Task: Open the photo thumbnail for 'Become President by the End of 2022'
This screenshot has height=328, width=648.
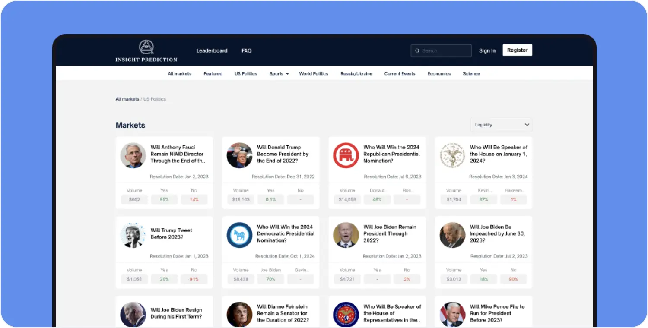Action: (239, 155)
